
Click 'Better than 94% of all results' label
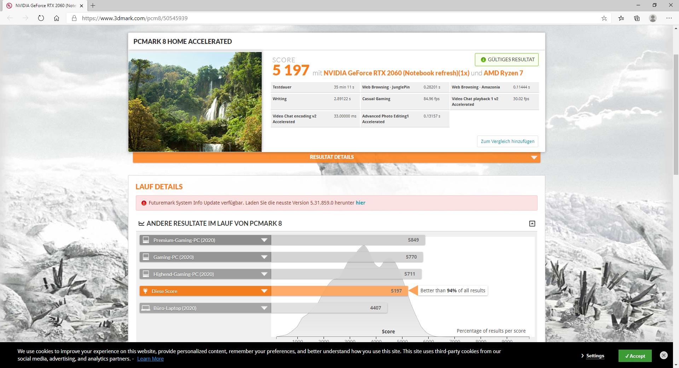(x=453, y=291)
